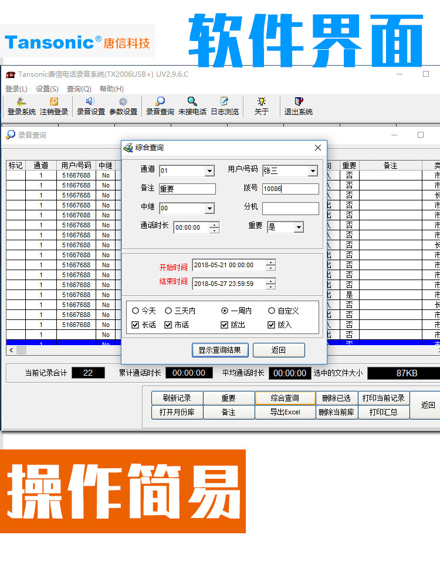440x586 pixels.
Task: Click the 注销登录 toolbar icon
Action: pyautogui.click(x=54, y=107)
